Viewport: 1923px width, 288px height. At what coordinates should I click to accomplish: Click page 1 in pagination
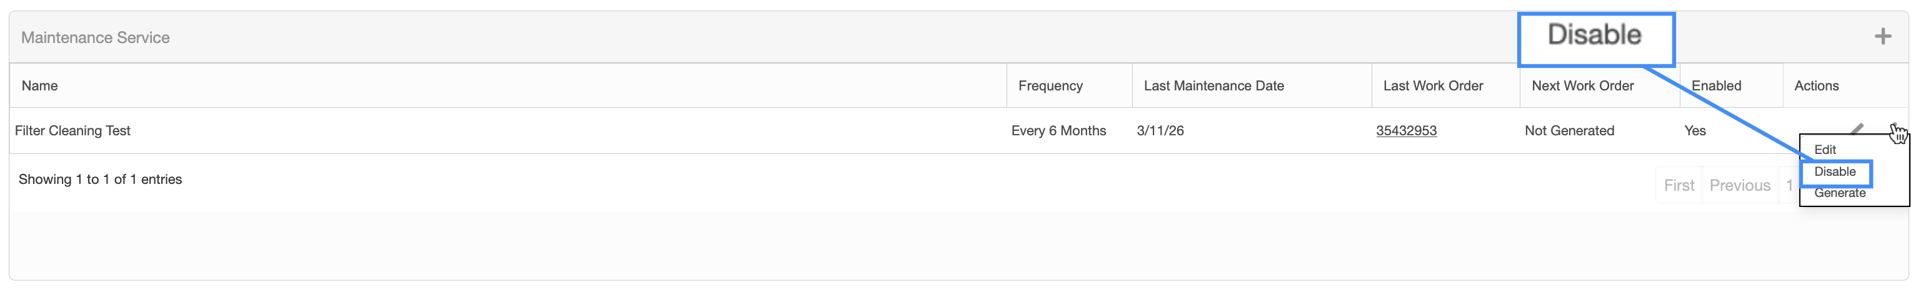coord(1789,185)
